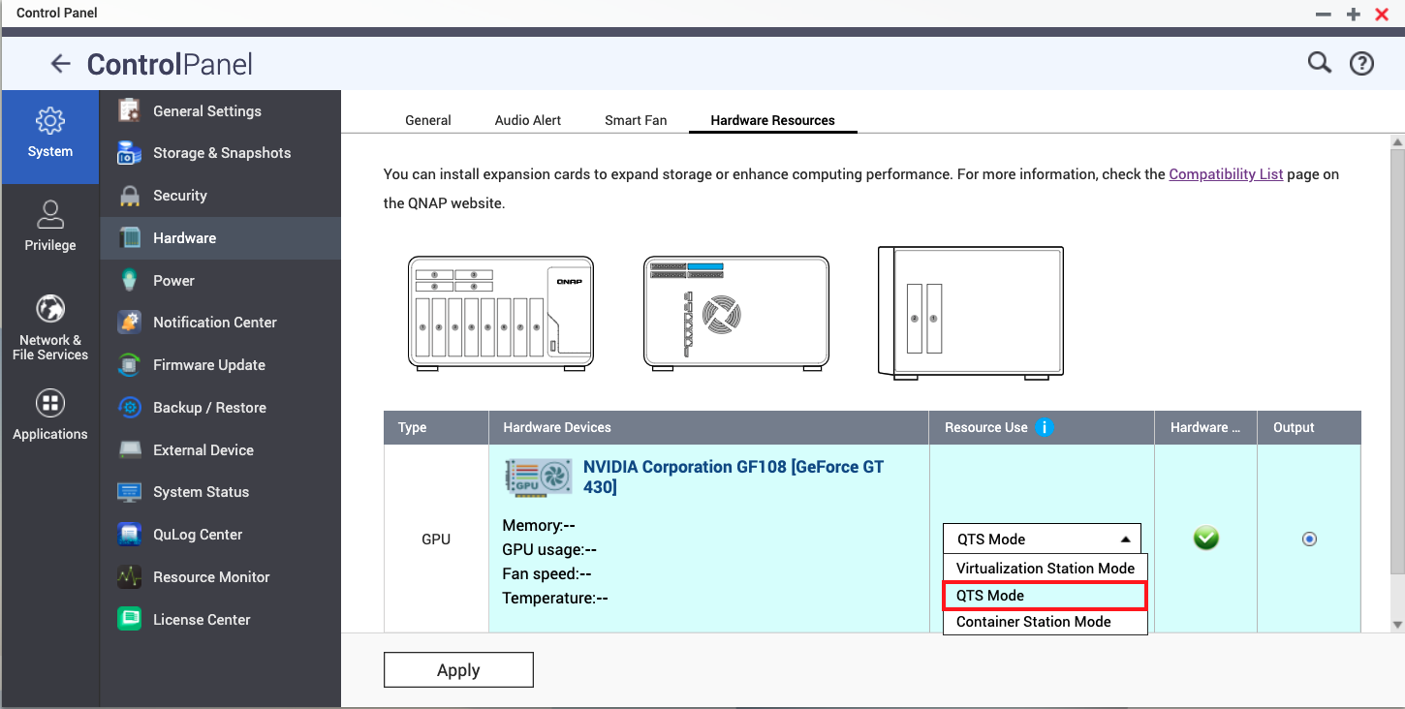The height and width of the screenshot is (709, 1405).
Task: Open General Settings in the sidebar
Action: 220,111
